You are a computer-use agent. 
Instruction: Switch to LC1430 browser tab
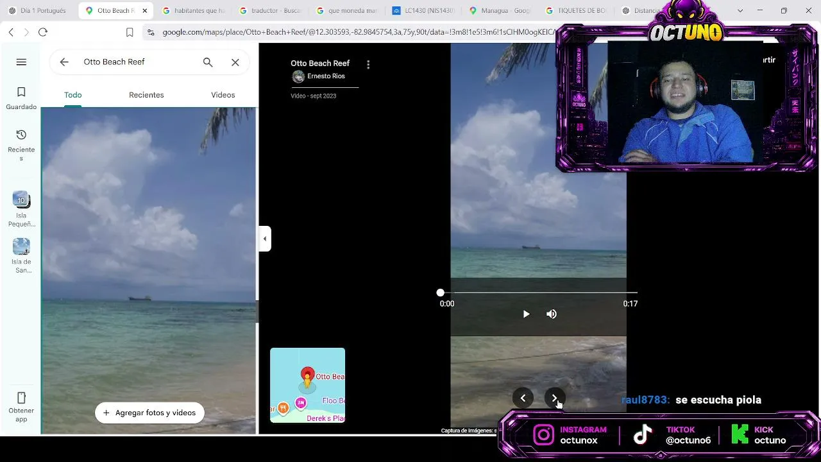424,11
